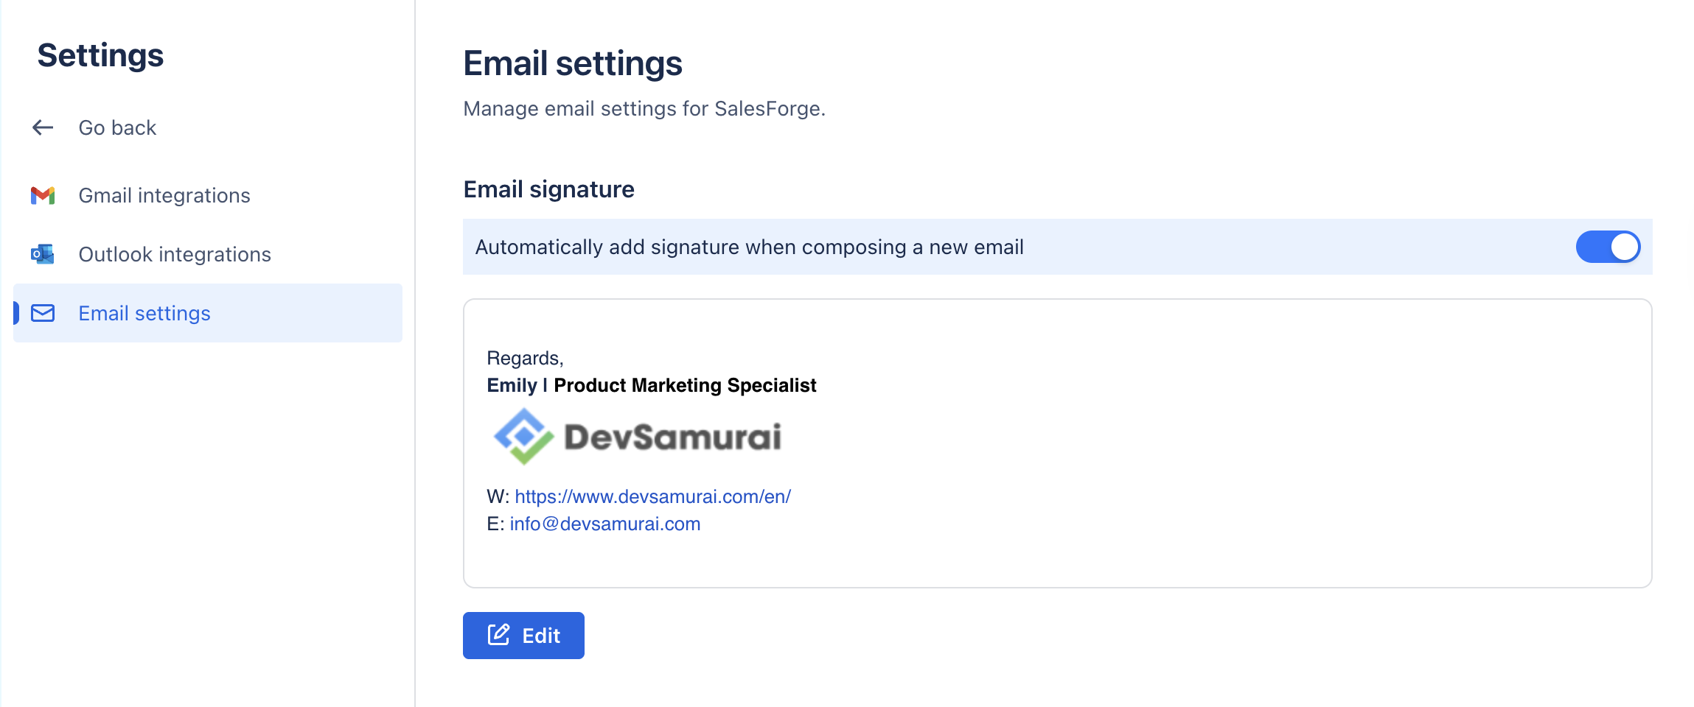Viewport: 1694px width, 707px height.
Task: Click the envelope icon in sidebar
Action: [x=43, y=313]
